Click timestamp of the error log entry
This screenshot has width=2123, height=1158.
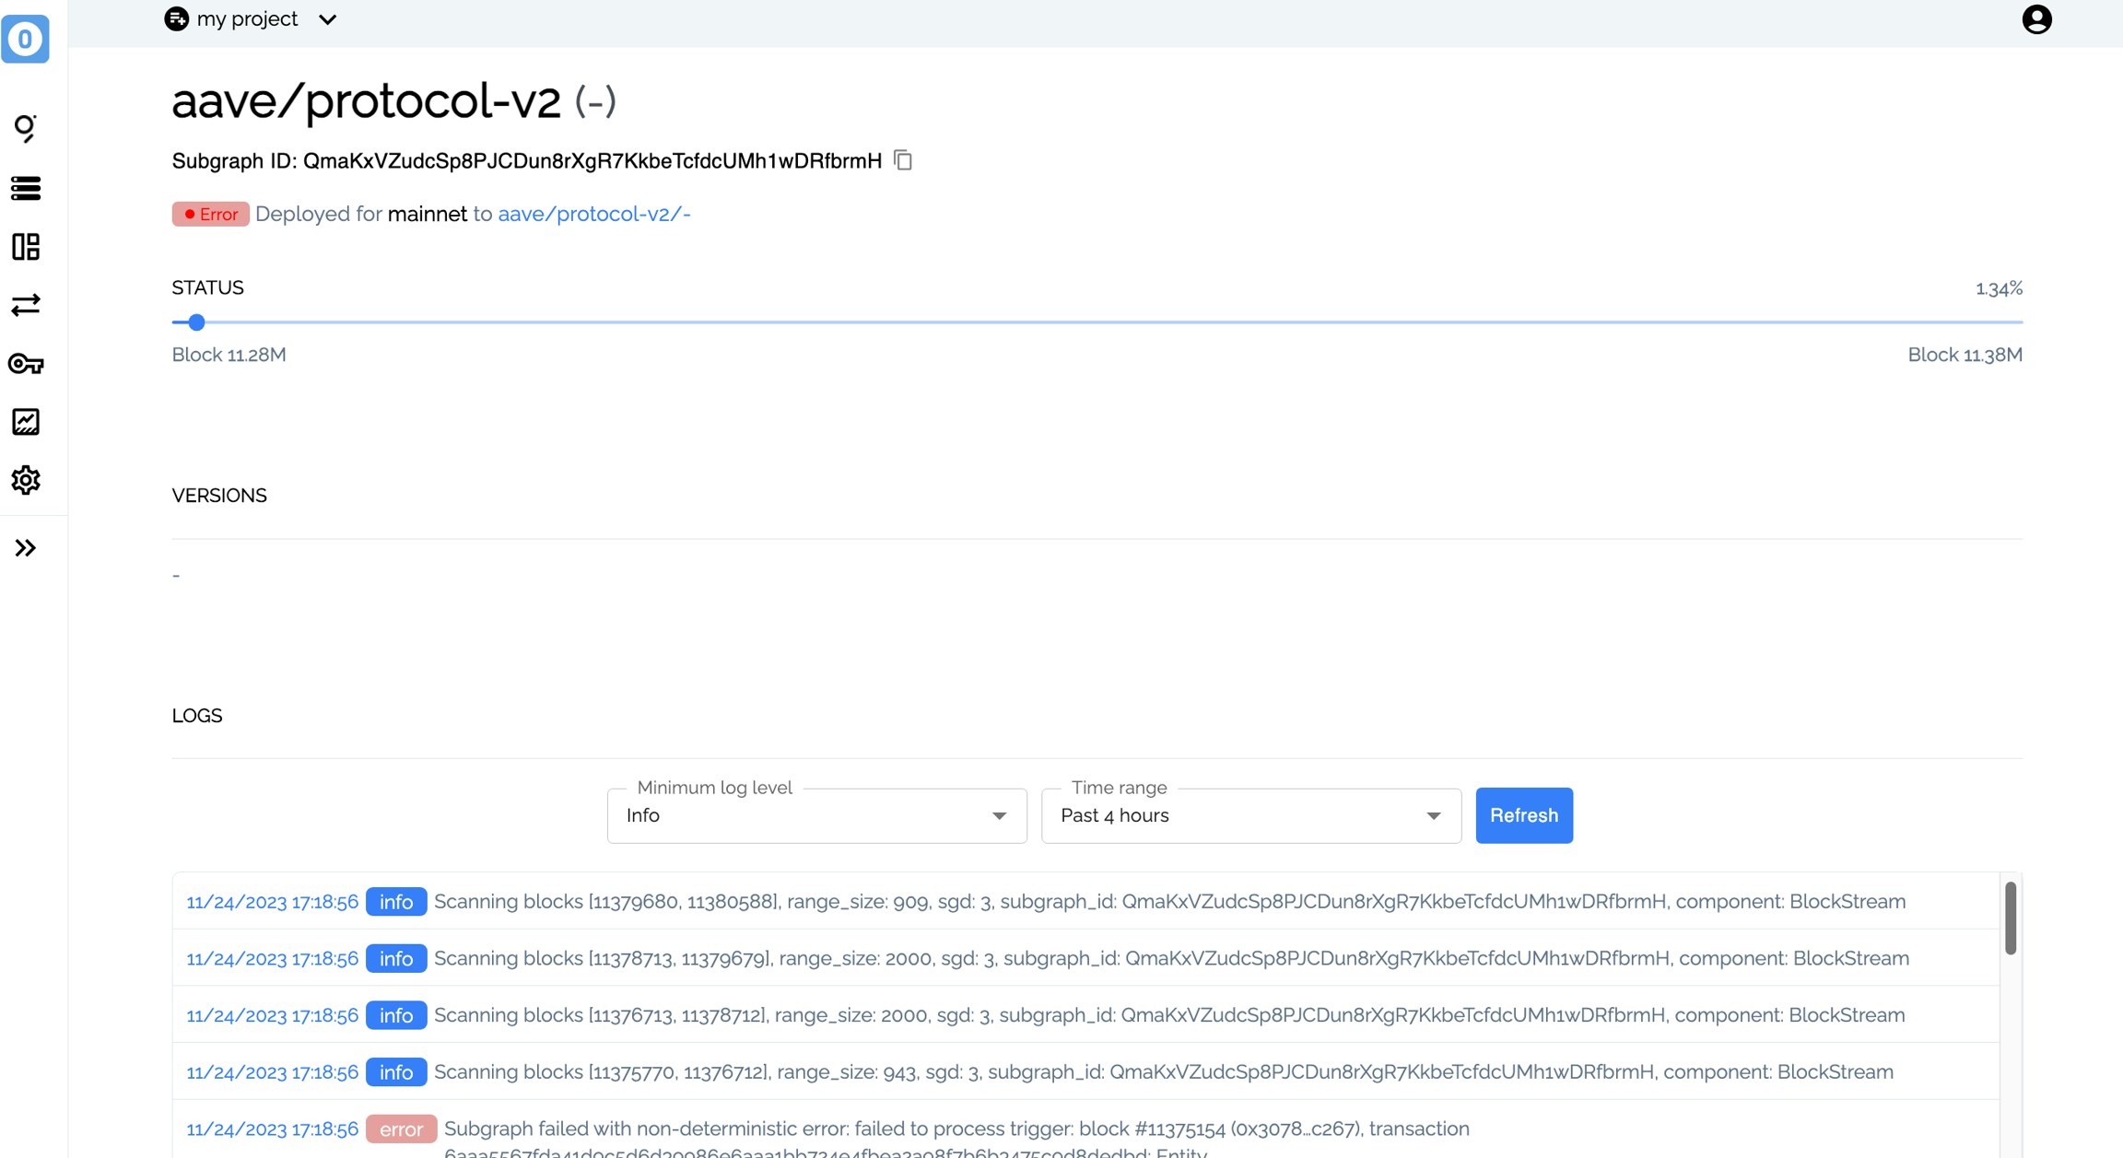[x=272, y=1129]
